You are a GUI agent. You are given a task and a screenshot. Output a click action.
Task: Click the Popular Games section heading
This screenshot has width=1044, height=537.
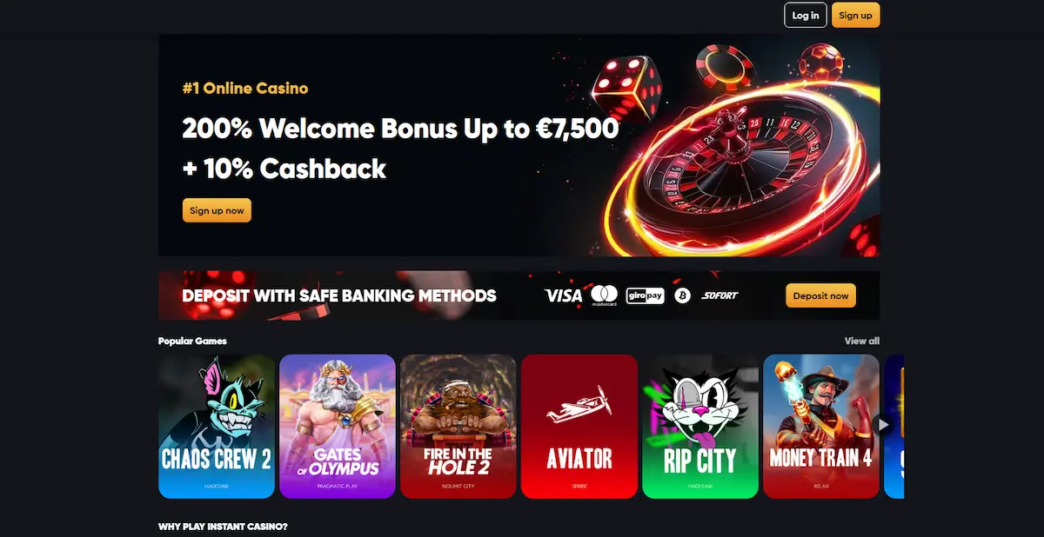192,341
